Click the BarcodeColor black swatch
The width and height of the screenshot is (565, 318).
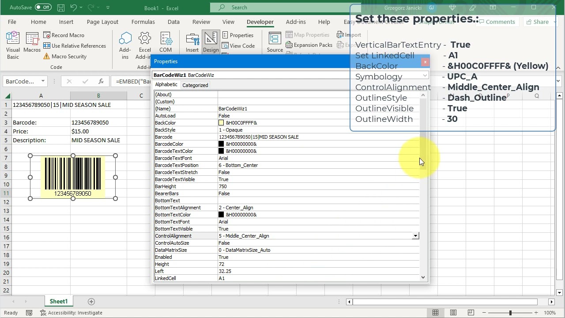tap(221, 144)
